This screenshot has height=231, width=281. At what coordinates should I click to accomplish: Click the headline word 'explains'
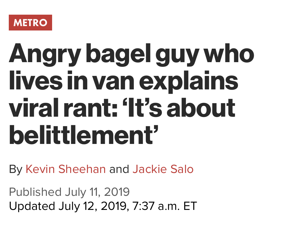(189, 82)
